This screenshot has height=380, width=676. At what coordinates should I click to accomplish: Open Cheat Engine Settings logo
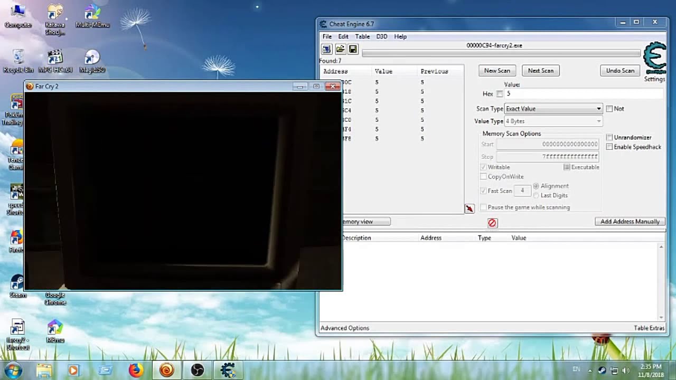(x=655, y=62)
